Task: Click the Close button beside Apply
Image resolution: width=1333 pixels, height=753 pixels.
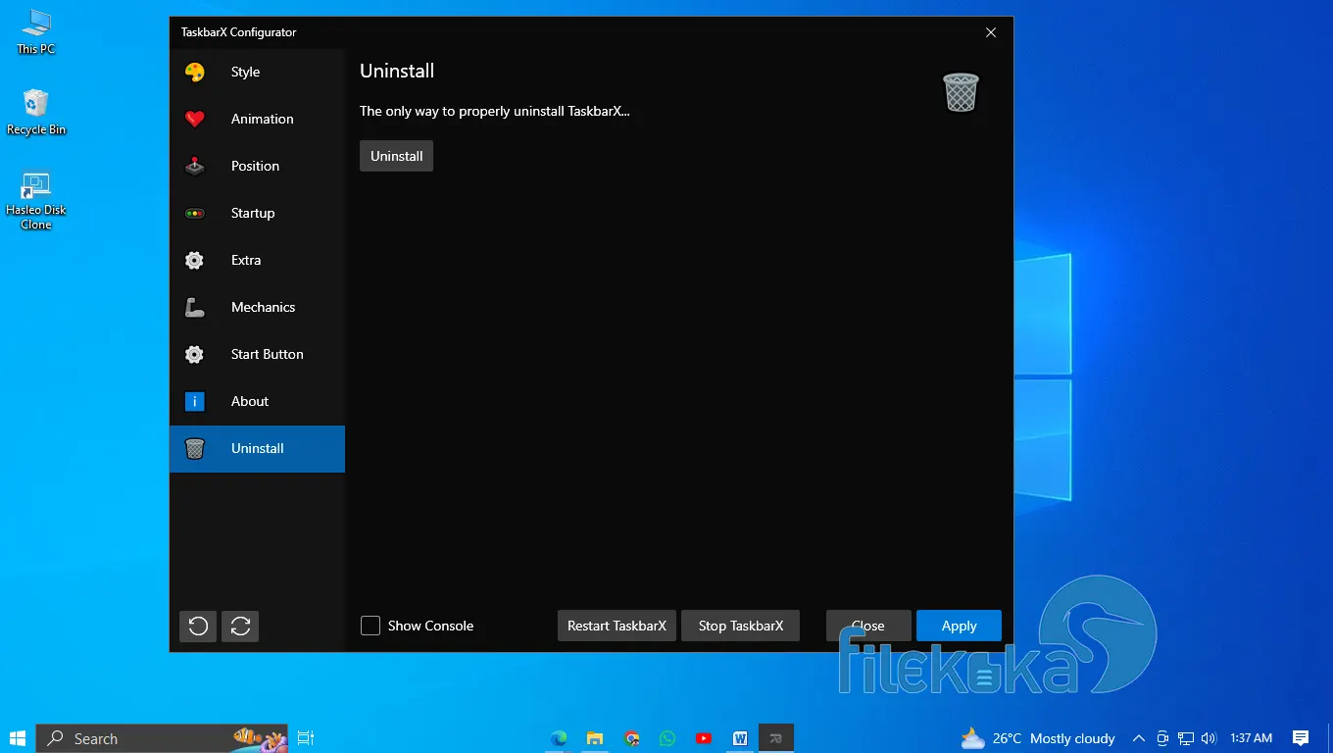Action: coord(868,626)
